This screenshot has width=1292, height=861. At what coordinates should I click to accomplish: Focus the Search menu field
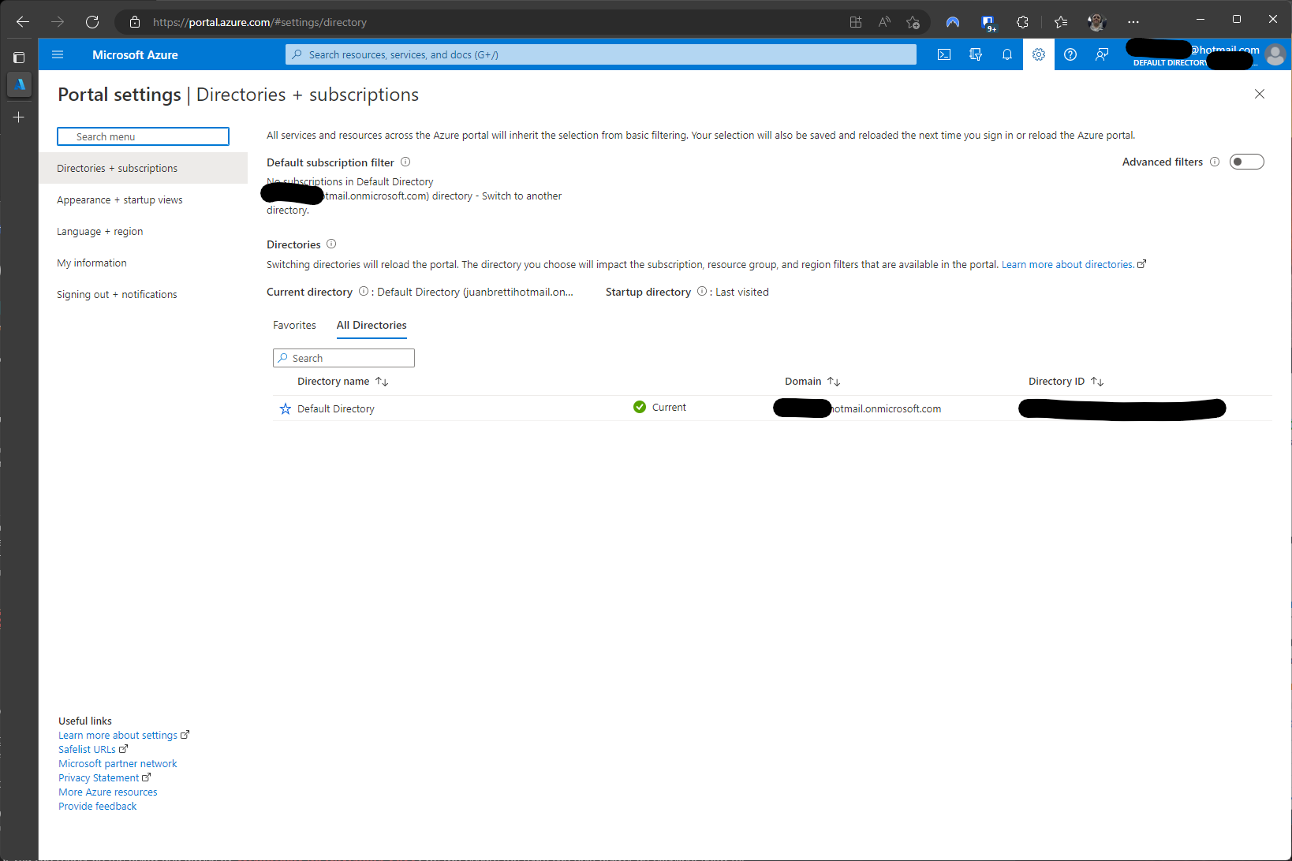click(143, 136)
